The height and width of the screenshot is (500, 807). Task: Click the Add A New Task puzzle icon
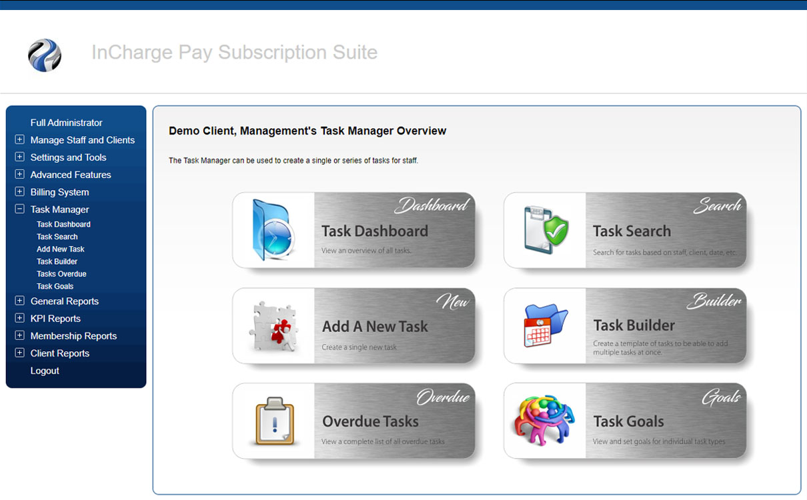point(273,326)
